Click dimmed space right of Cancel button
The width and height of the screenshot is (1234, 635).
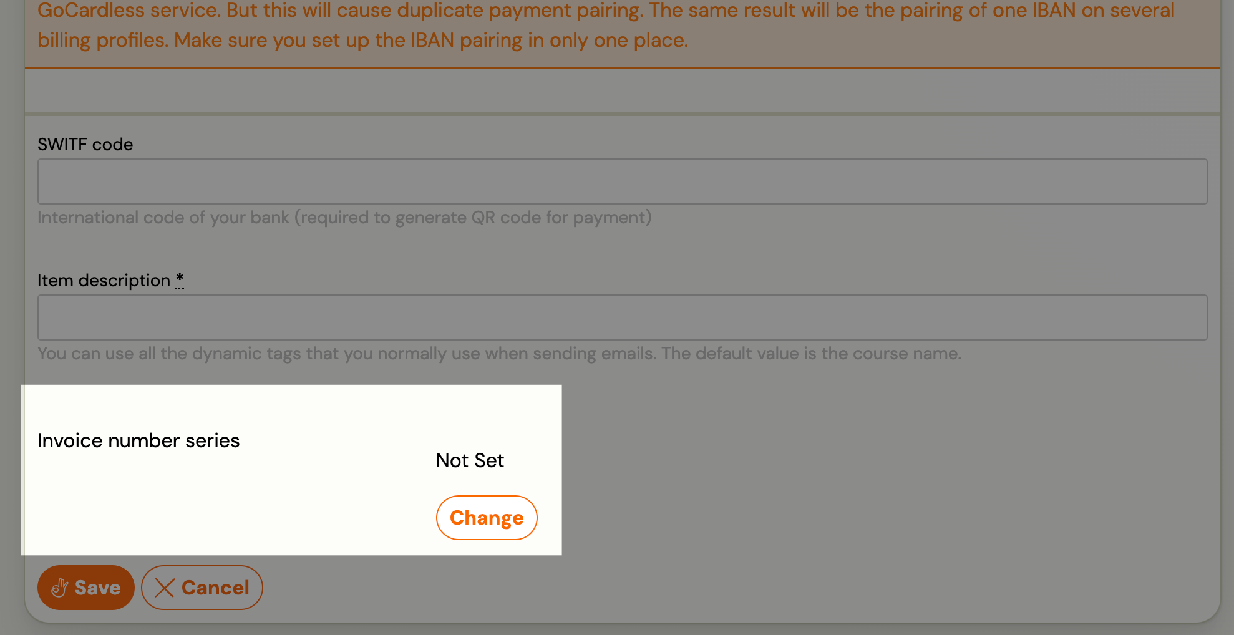coord(686,588)
